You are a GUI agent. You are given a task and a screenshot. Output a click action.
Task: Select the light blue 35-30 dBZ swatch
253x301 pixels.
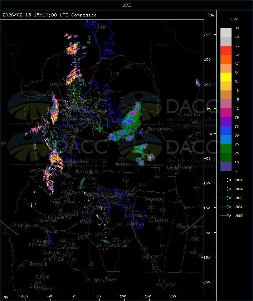226,139
